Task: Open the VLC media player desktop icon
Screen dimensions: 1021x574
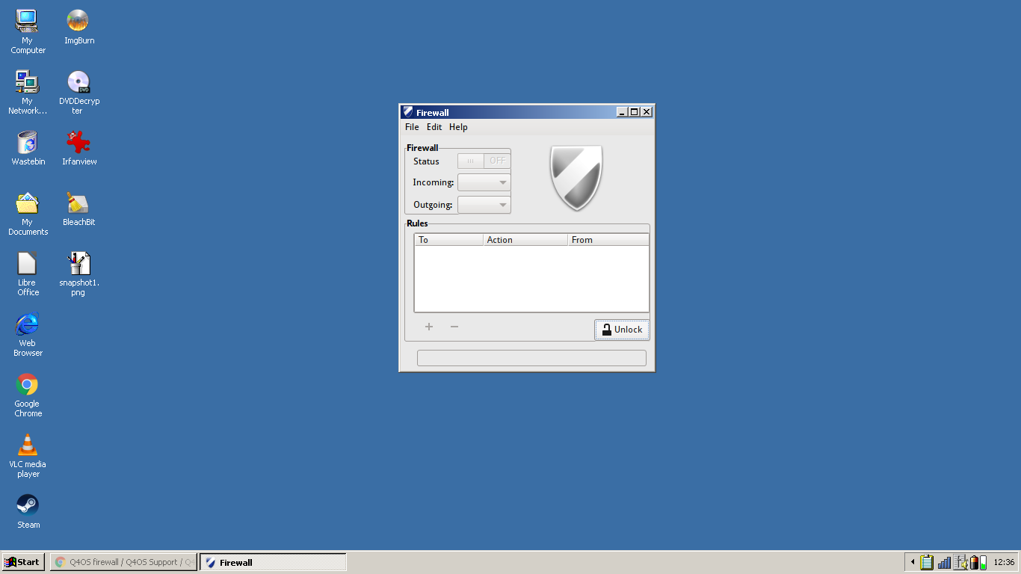Action: [x=28, y=445]
